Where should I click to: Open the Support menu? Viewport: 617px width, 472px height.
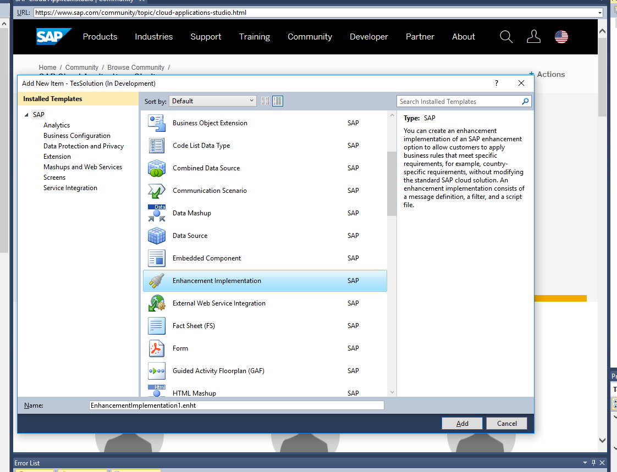tap(206, 37)
